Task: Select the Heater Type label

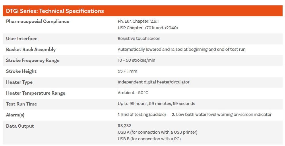Action: tap(19, 82)
